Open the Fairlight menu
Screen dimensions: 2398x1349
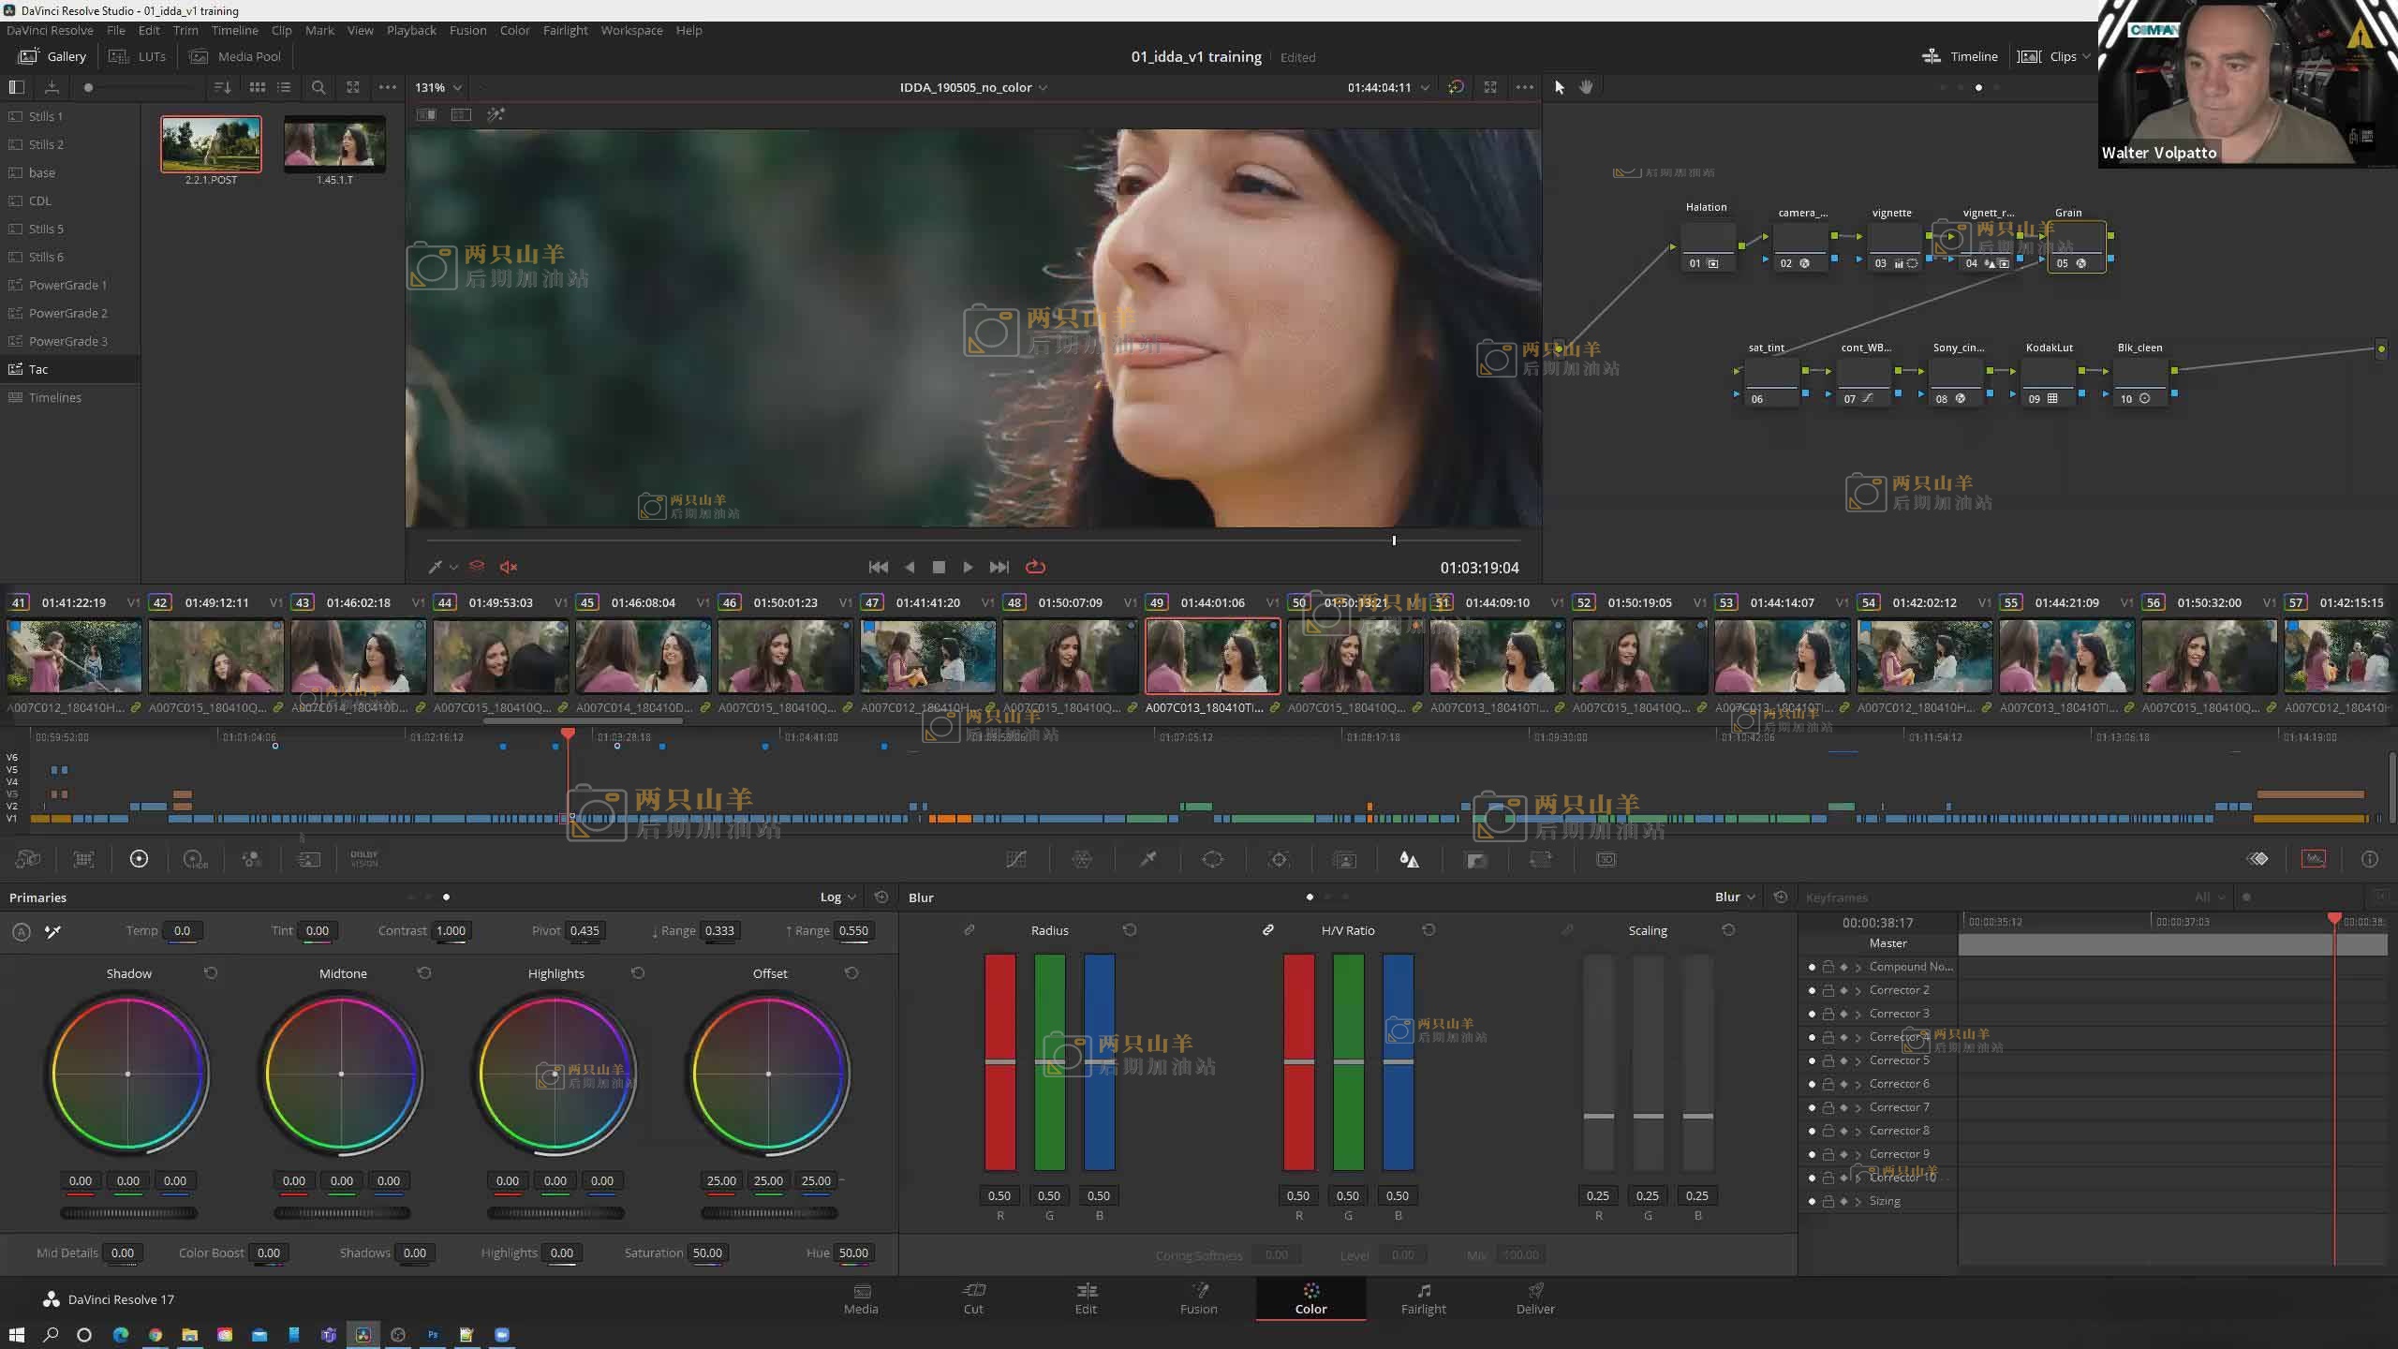coord(565,30)
